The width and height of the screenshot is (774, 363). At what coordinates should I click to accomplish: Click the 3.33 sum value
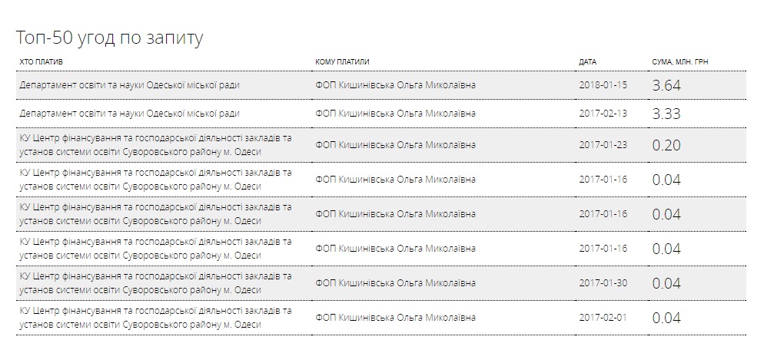point(666,114)
